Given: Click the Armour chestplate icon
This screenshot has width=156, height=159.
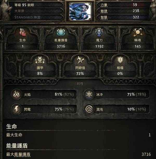Looking at the screenshot, I should point(40,60).
